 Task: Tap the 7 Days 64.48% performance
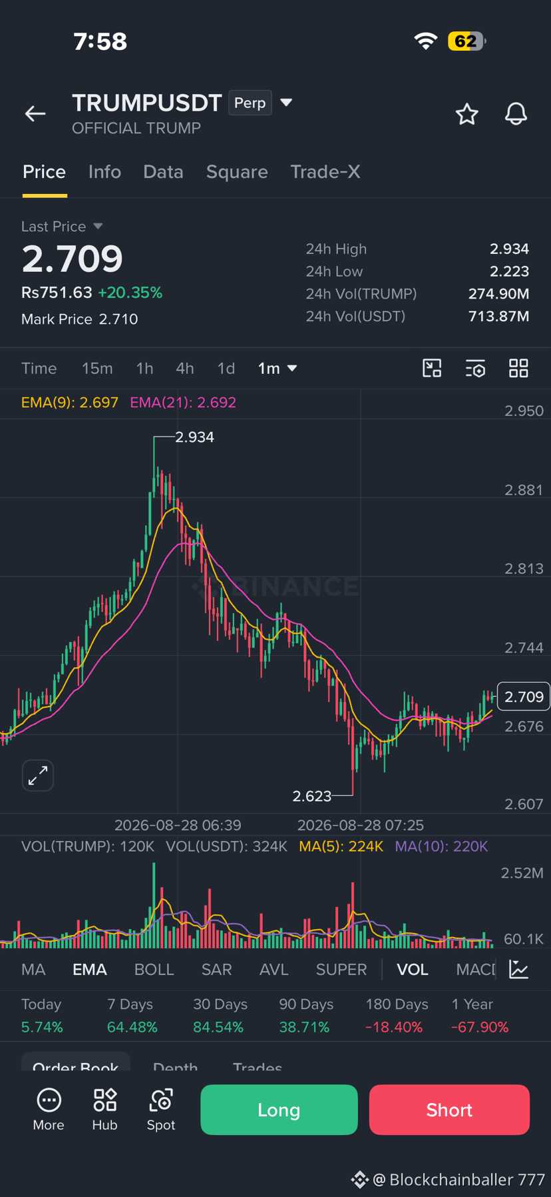(x=132, y=1016)
